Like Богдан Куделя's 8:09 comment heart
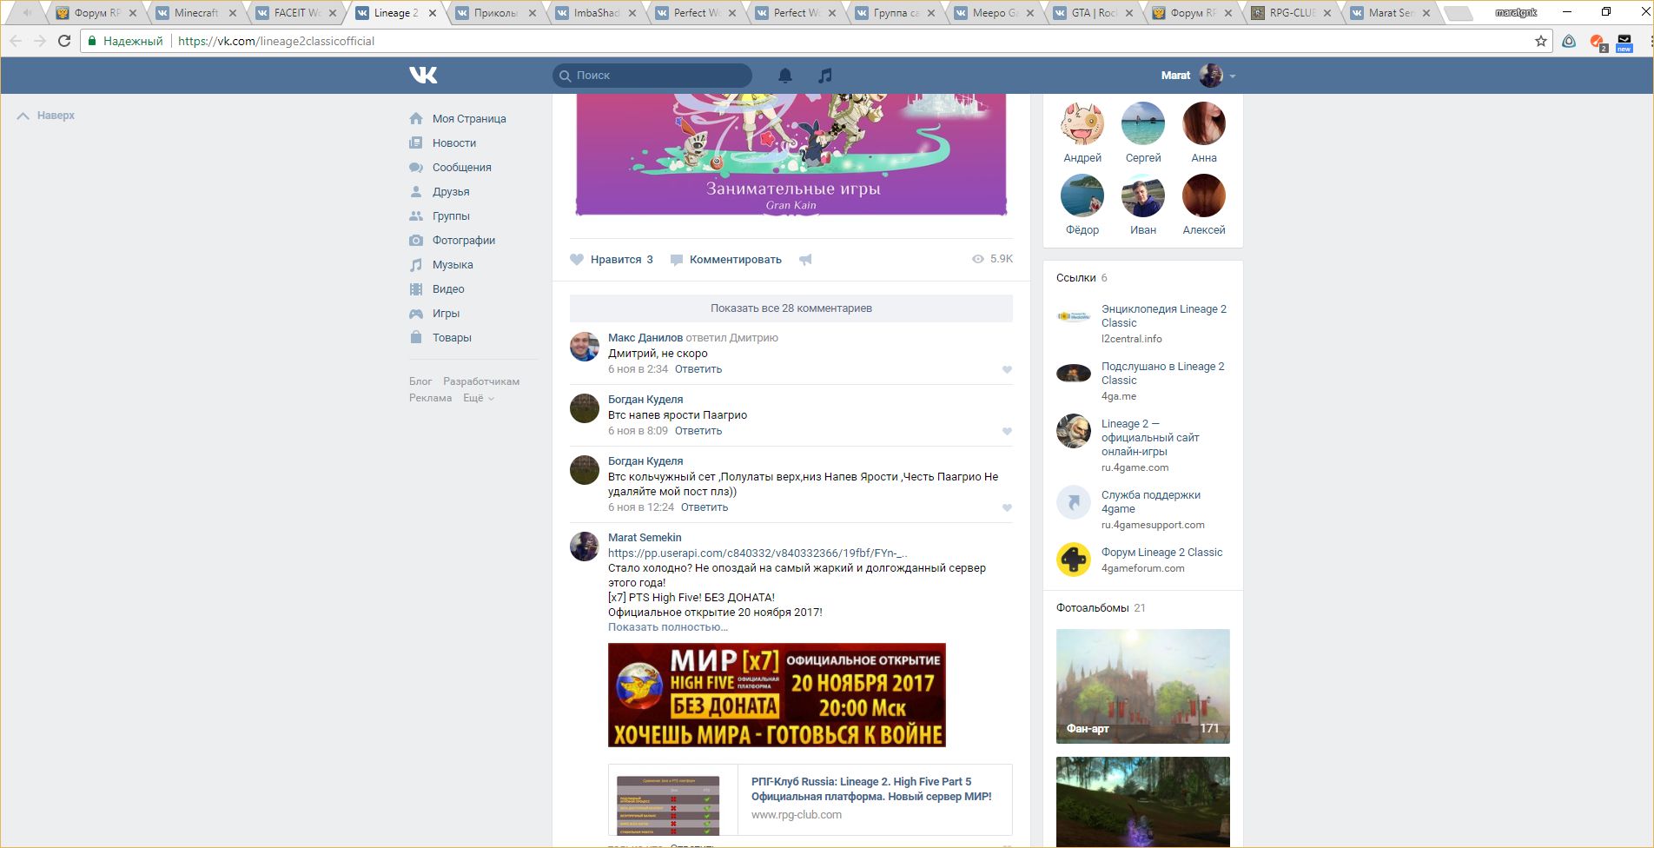 pos(1007,432)
